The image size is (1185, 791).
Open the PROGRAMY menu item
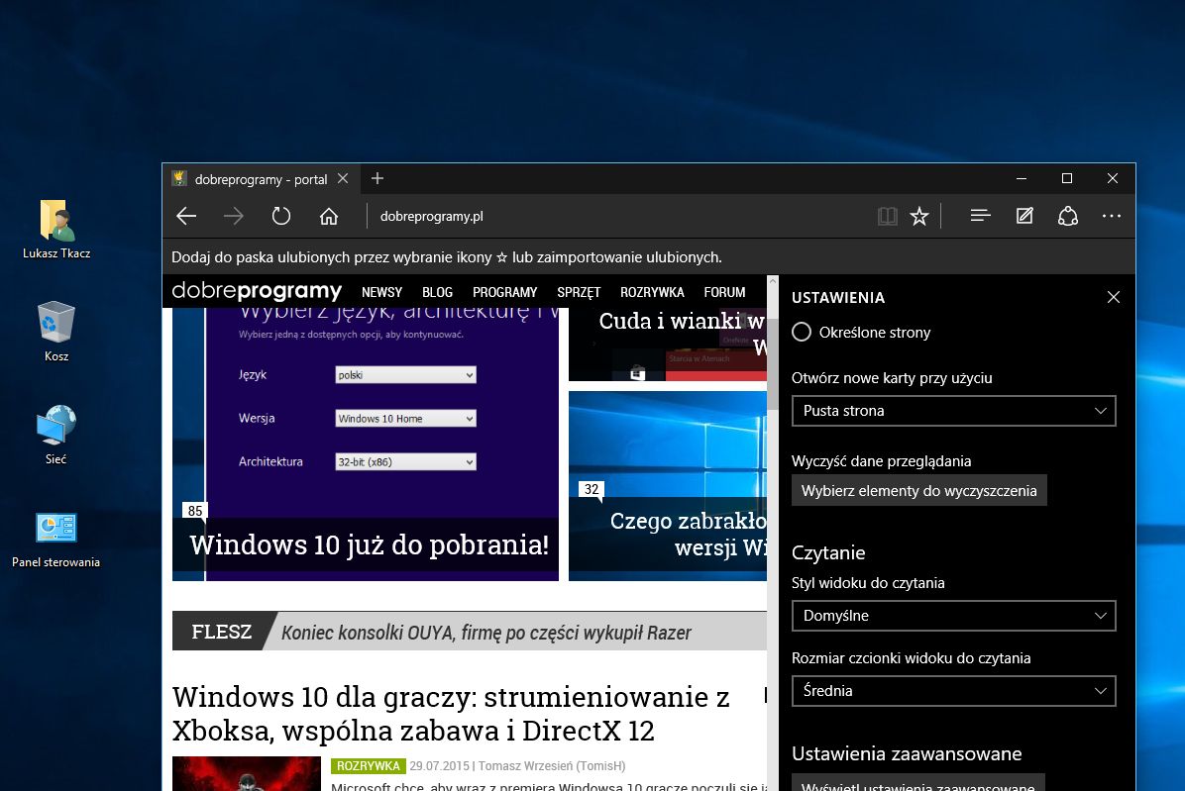[505, 292]
